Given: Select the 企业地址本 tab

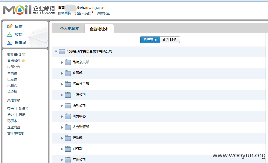Looking at the screenshot, I should [99, 29].
